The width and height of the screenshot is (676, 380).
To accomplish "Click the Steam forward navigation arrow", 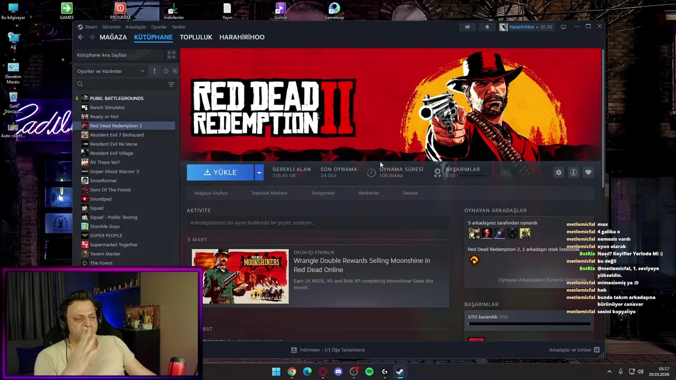I will click(92, 37).
